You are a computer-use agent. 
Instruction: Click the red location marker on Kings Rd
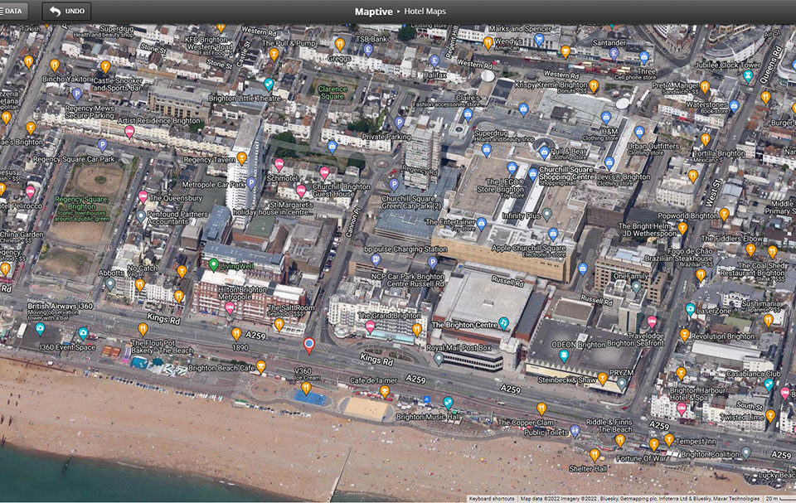click(308, 344)
